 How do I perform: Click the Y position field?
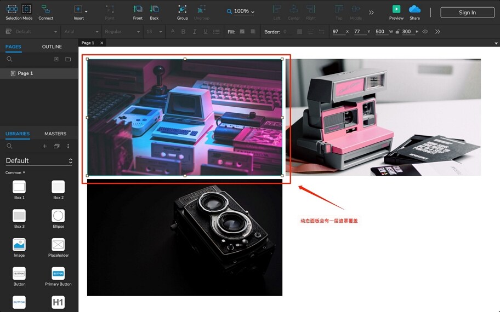(360, 32)
